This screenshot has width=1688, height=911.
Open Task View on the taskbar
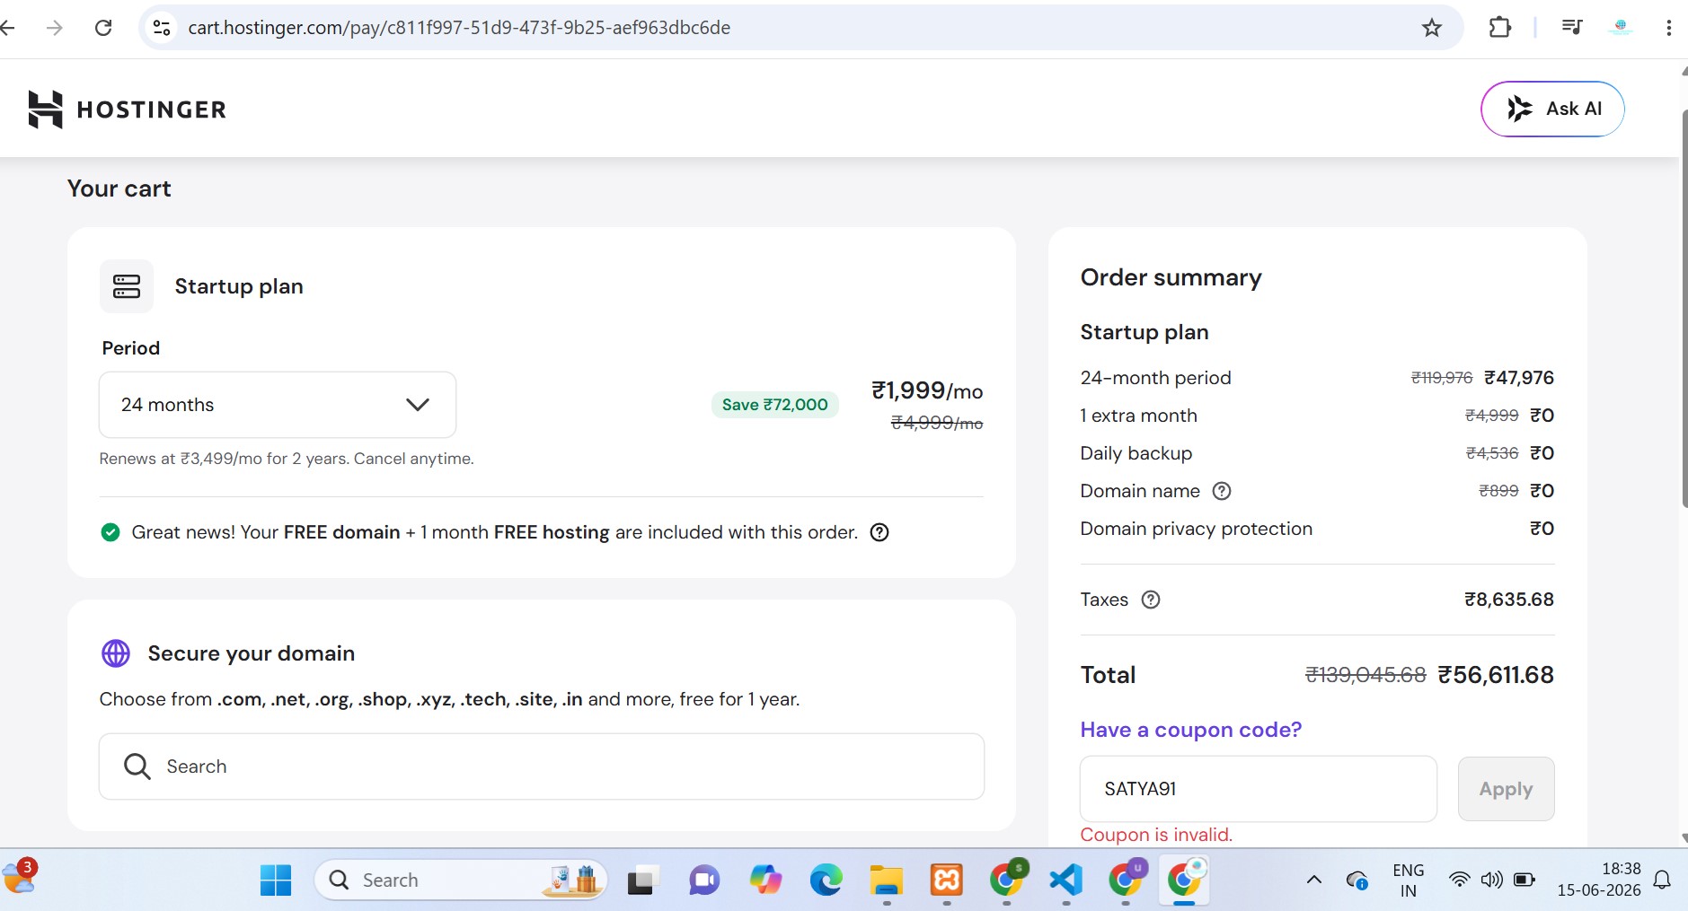pyautogui.click(x=641, y=880)
